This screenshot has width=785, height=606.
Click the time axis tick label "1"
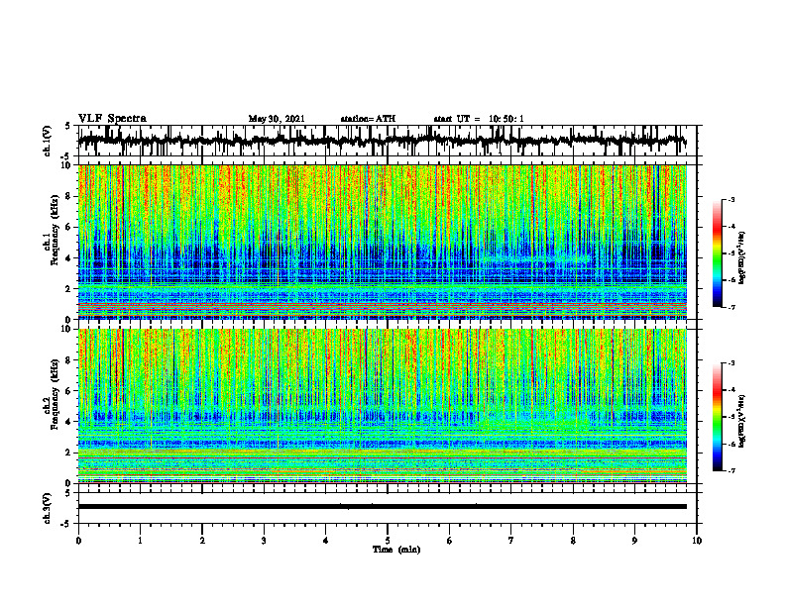pos(140,541)
